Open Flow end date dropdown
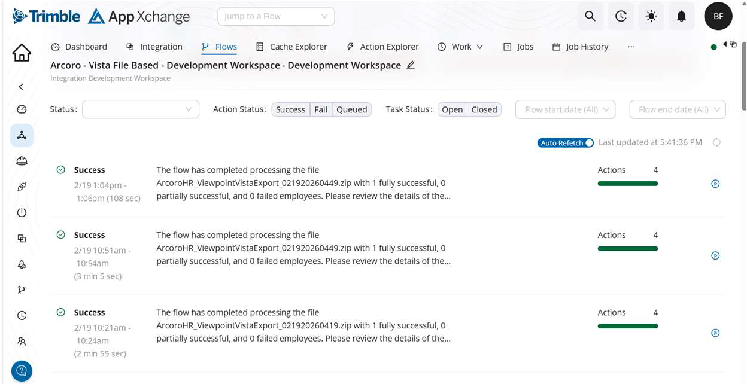This screenshot has width=747, height=384. (678, 109)
